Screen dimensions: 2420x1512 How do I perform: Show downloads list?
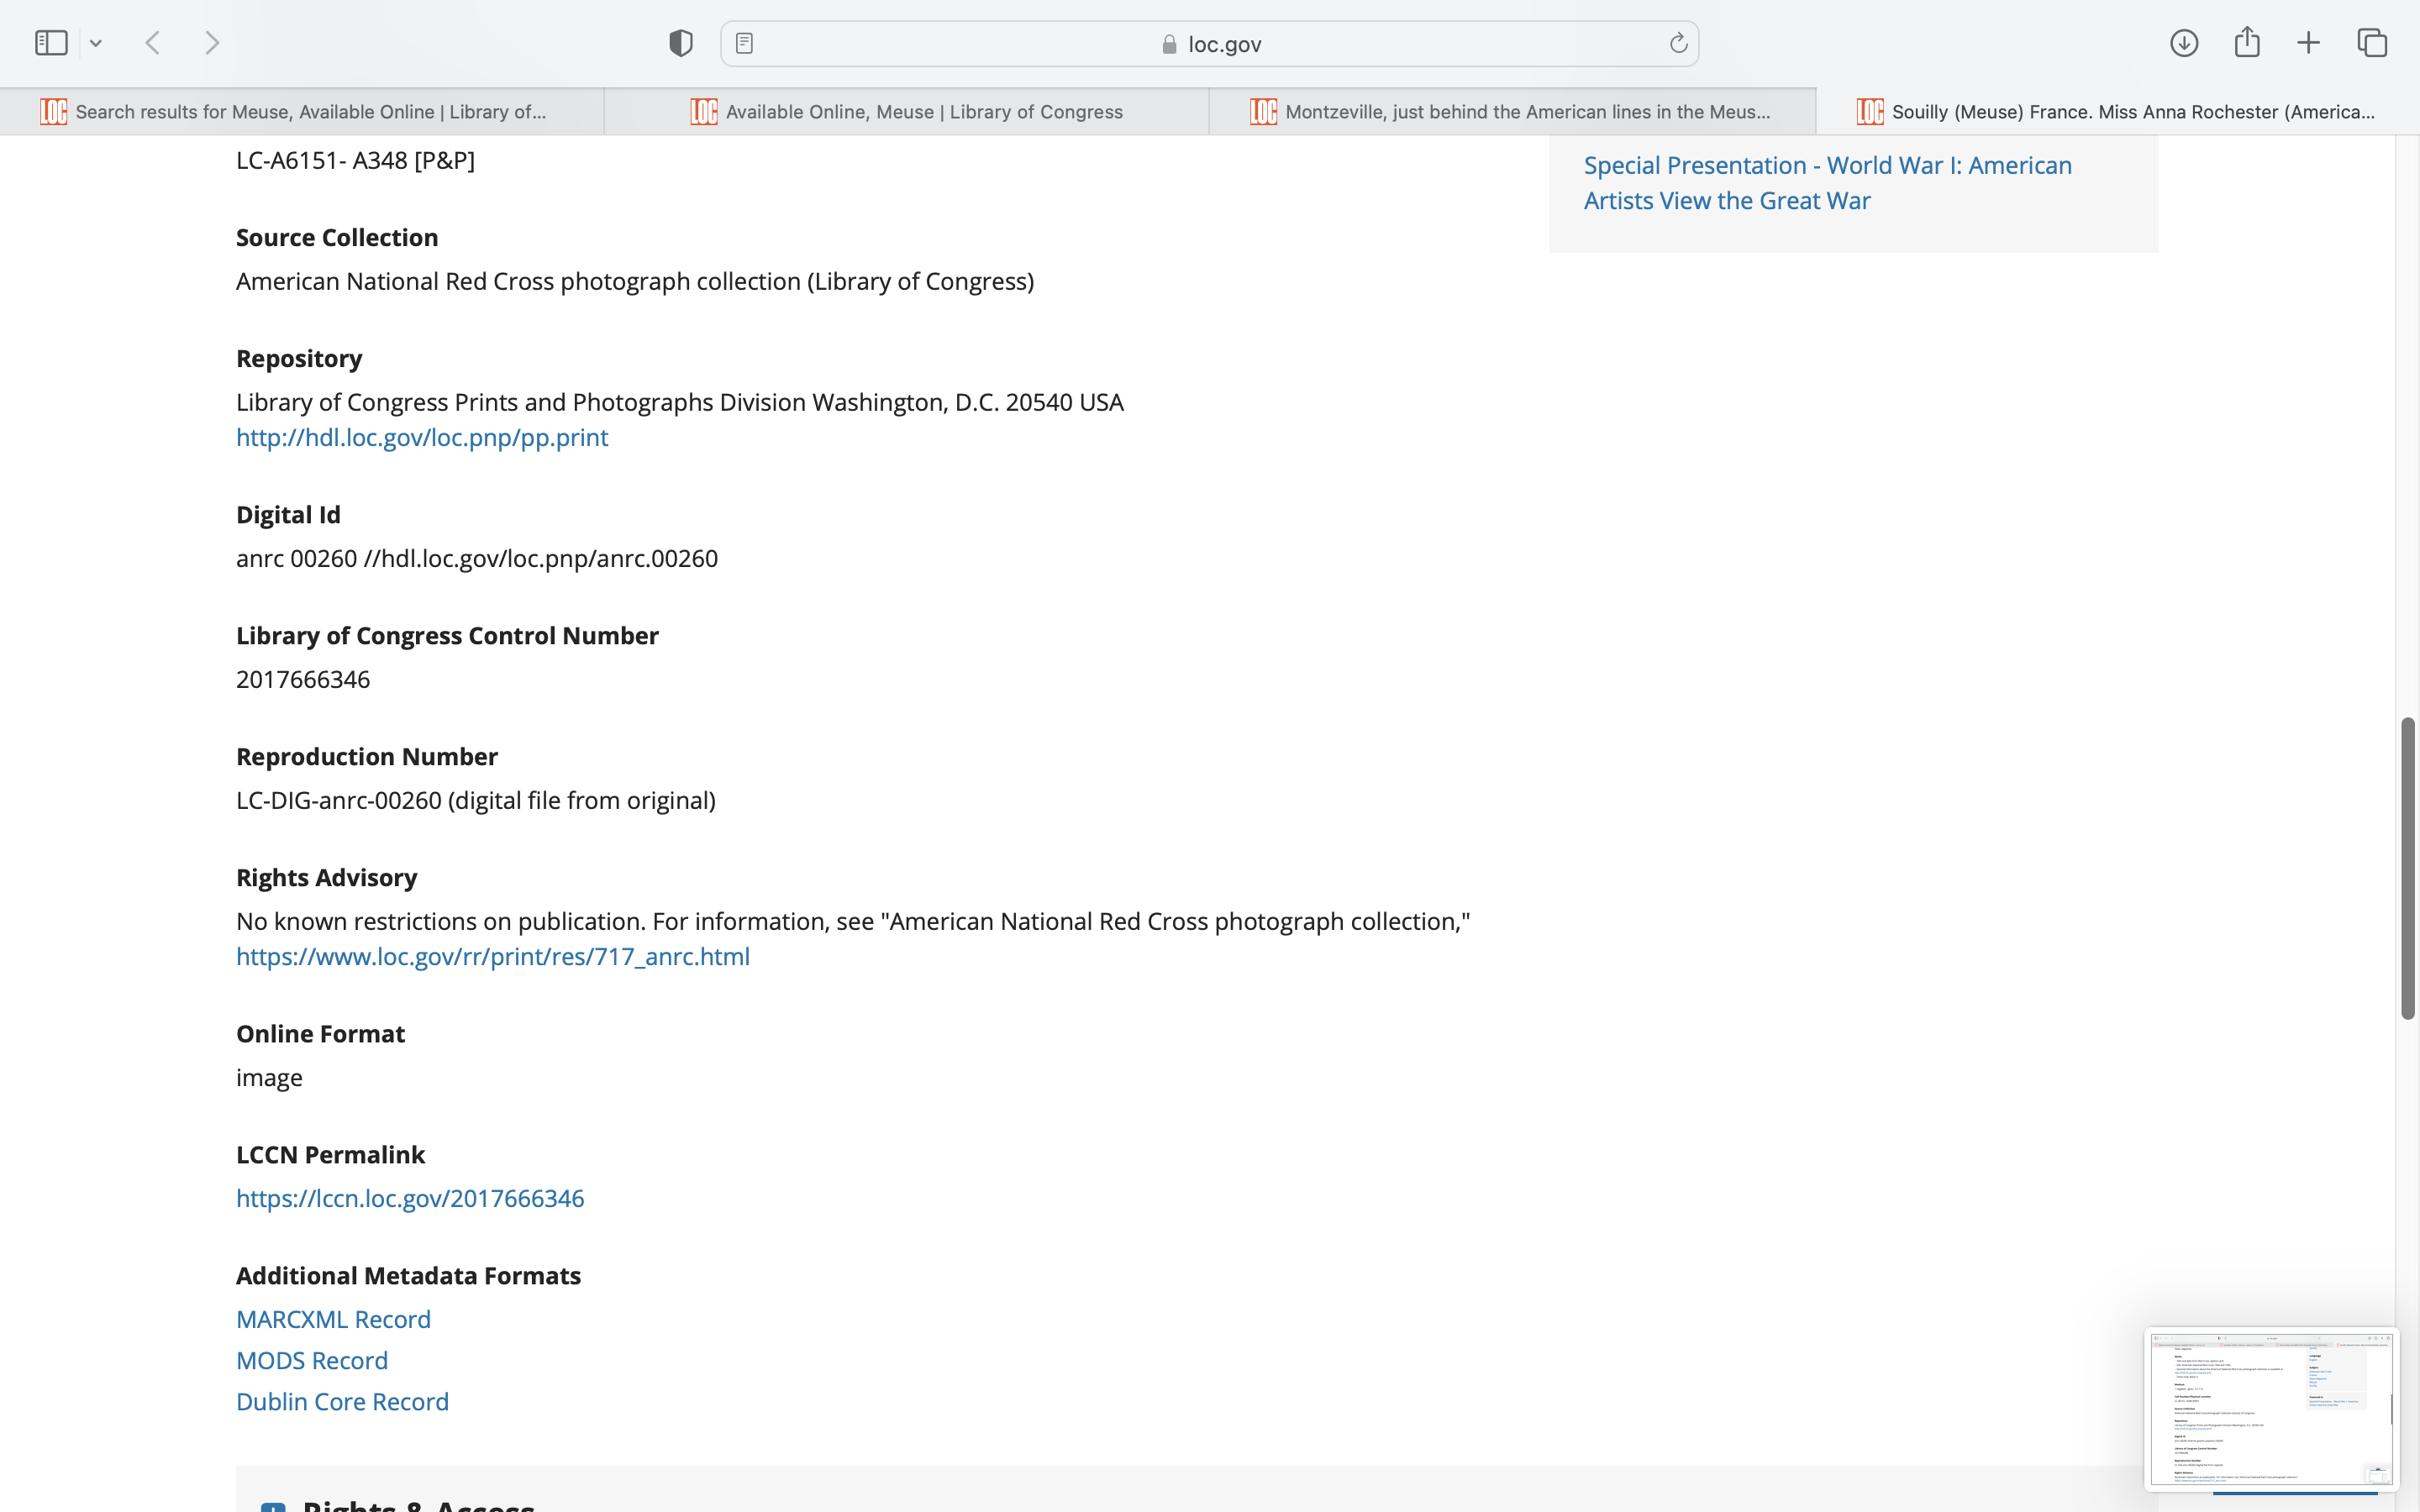pyautogui.click(x=2183, y=43)
